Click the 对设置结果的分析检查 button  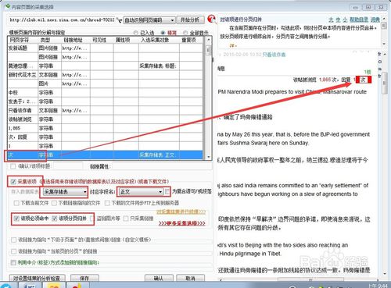37,278
